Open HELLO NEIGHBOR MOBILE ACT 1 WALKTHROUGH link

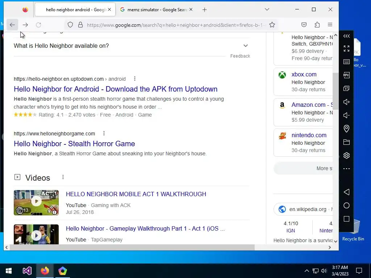pos(136,194)
